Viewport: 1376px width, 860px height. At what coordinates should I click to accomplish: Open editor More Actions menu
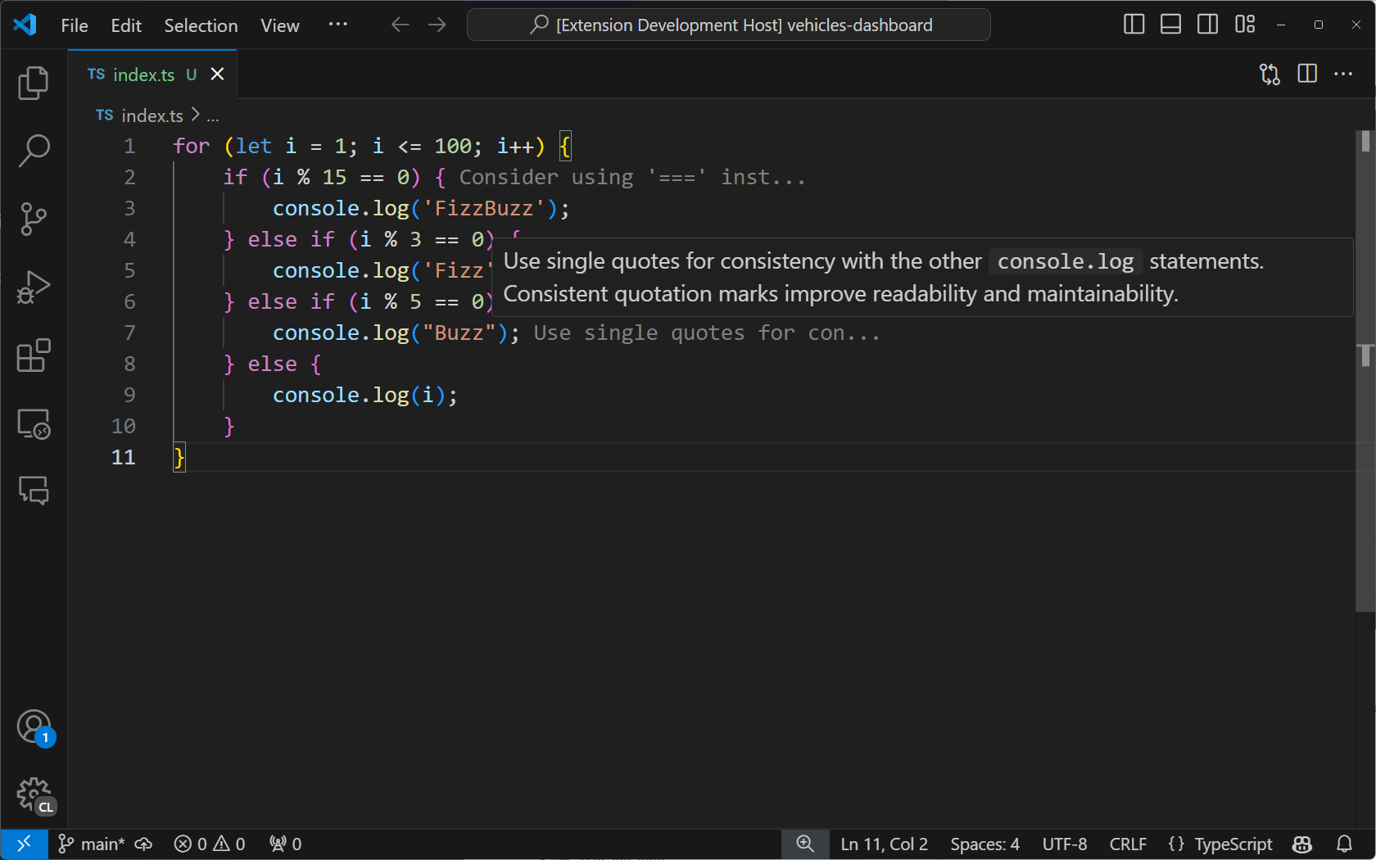point(1344,74)
